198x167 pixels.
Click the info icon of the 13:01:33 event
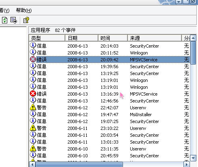pyautogui.click(x=33, y=142)
